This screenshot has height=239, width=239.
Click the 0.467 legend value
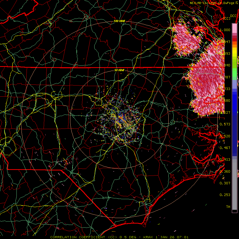225,148
